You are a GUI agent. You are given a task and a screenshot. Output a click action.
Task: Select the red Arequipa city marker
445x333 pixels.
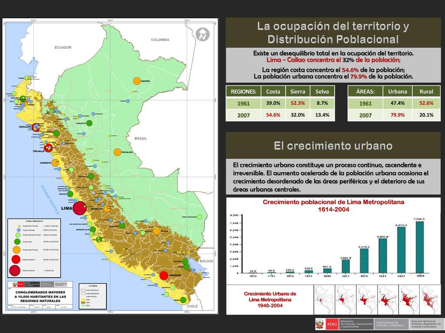164,275
